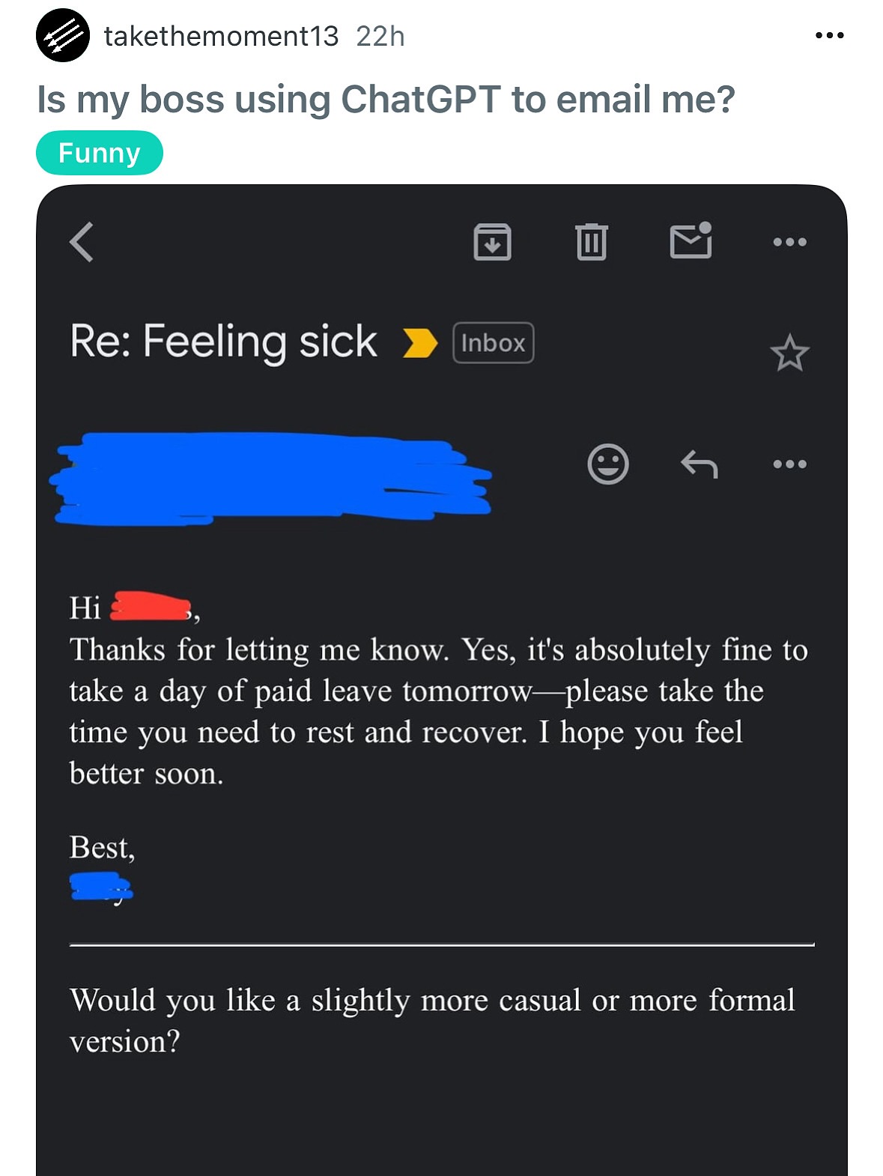Screen dimensions: 883x1176
Task: Open post options menu beside username
Action: point(829,35)
